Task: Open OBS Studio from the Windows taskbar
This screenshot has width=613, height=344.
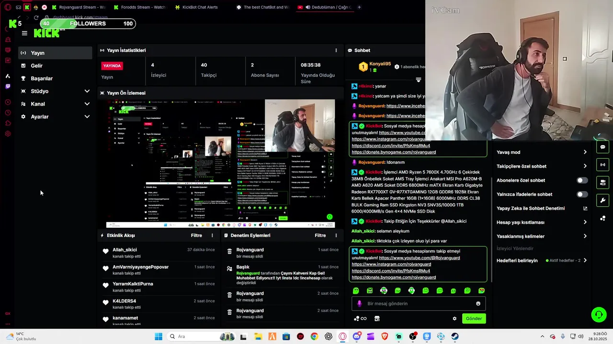Action: tap(413, 336)
